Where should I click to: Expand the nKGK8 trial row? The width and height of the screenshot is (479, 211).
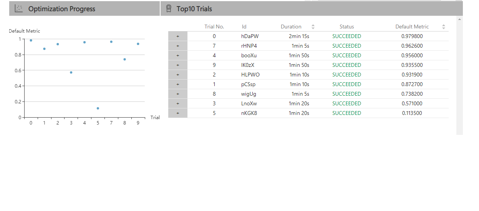click(177, 113)
